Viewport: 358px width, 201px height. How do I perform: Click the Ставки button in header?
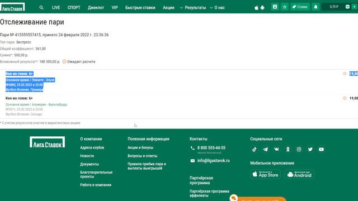tap(300, 7)
